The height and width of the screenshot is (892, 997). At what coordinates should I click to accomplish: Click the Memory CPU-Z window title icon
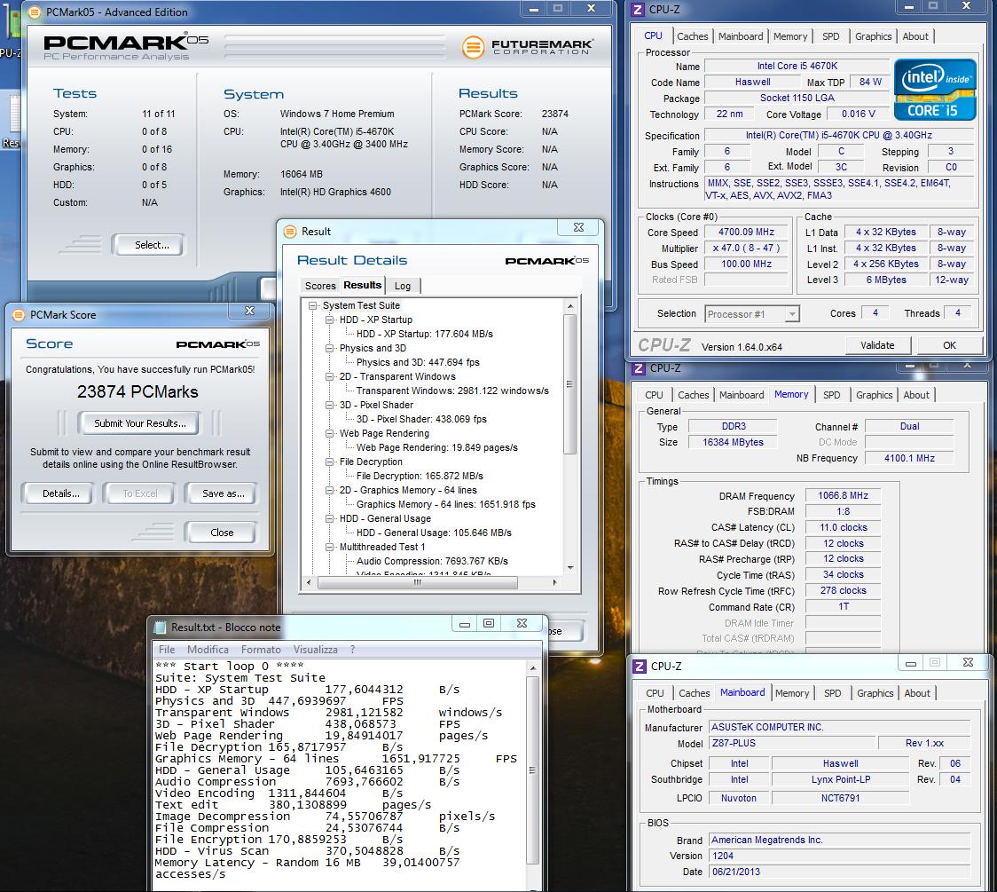click(x=639, y=368)
